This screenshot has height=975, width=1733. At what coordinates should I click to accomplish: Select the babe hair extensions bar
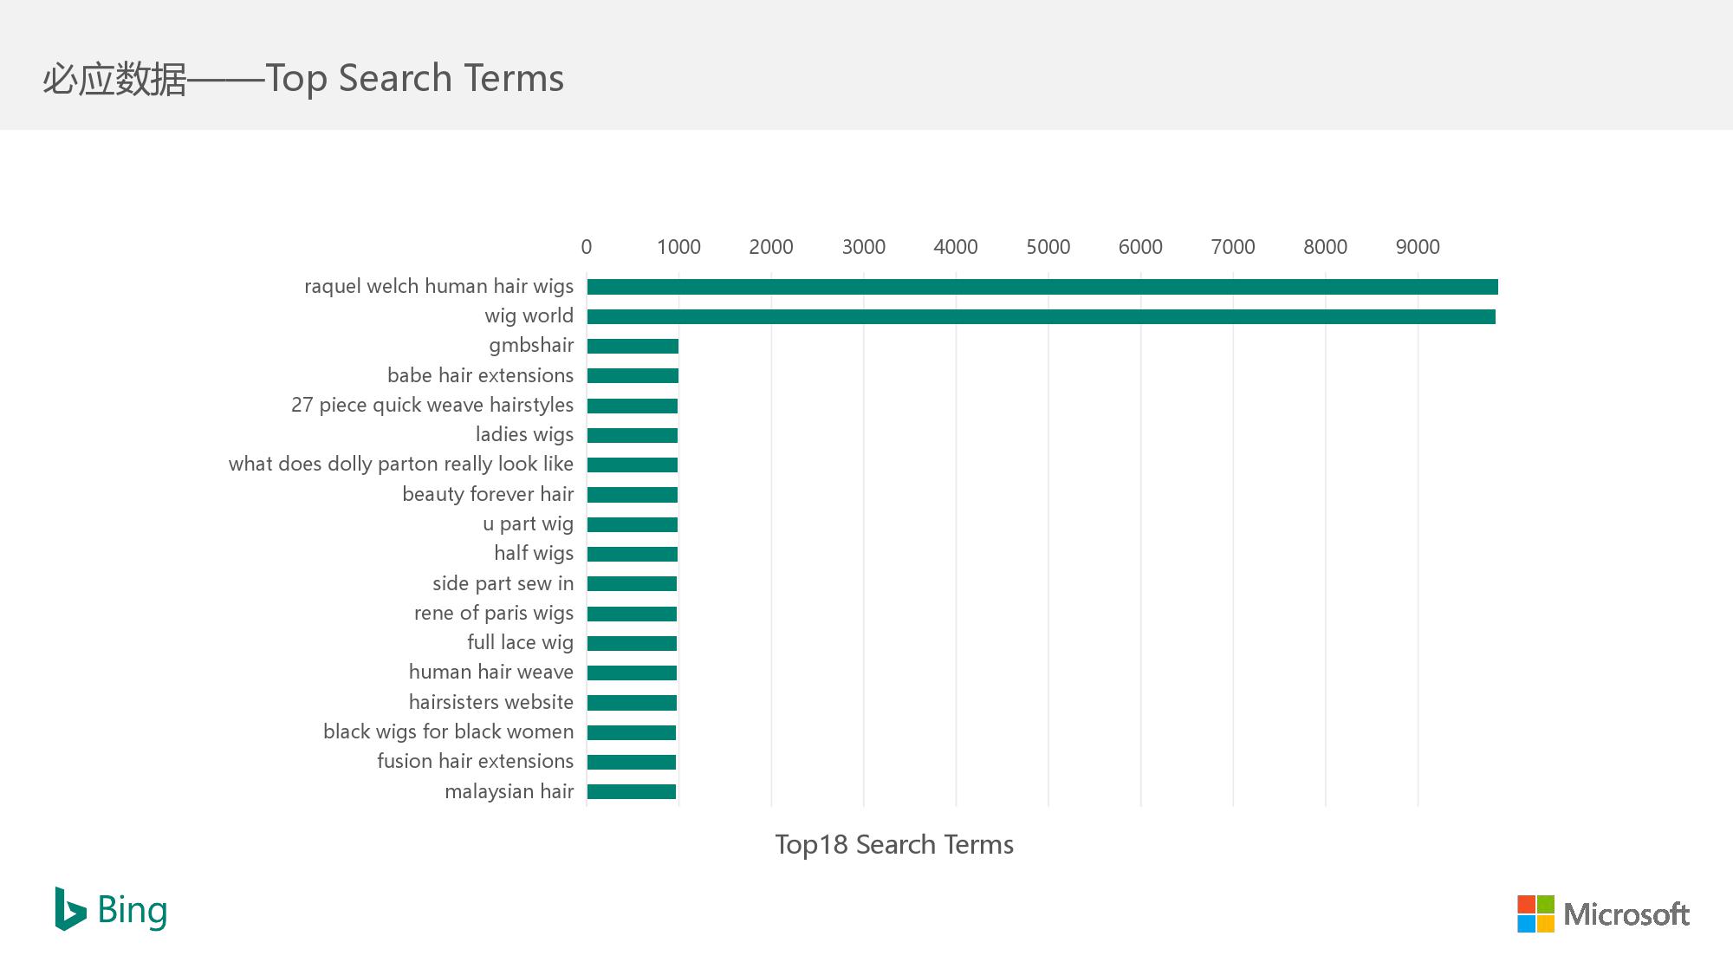pyautogui.click(x=633, y=376)
